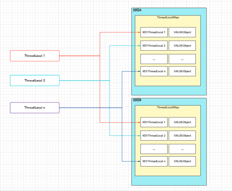Select VALUE:Object beside KEY:ThreadLocal 1 in 线程B
The height and width of the screenshot is (191, 232).
click(x=182, y=122)
